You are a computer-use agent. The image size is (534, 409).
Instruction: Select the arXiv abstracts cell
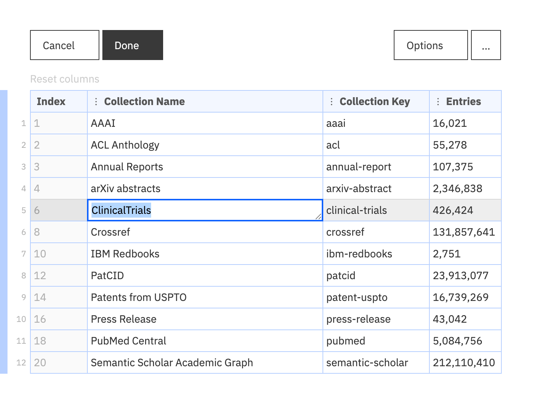click(205, 188)
